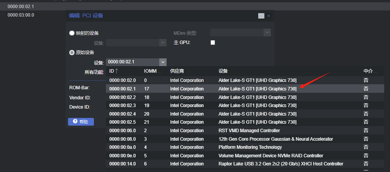Close the PCI device edit dialog
The image size is (390, 172).
(x=269, y=16)
